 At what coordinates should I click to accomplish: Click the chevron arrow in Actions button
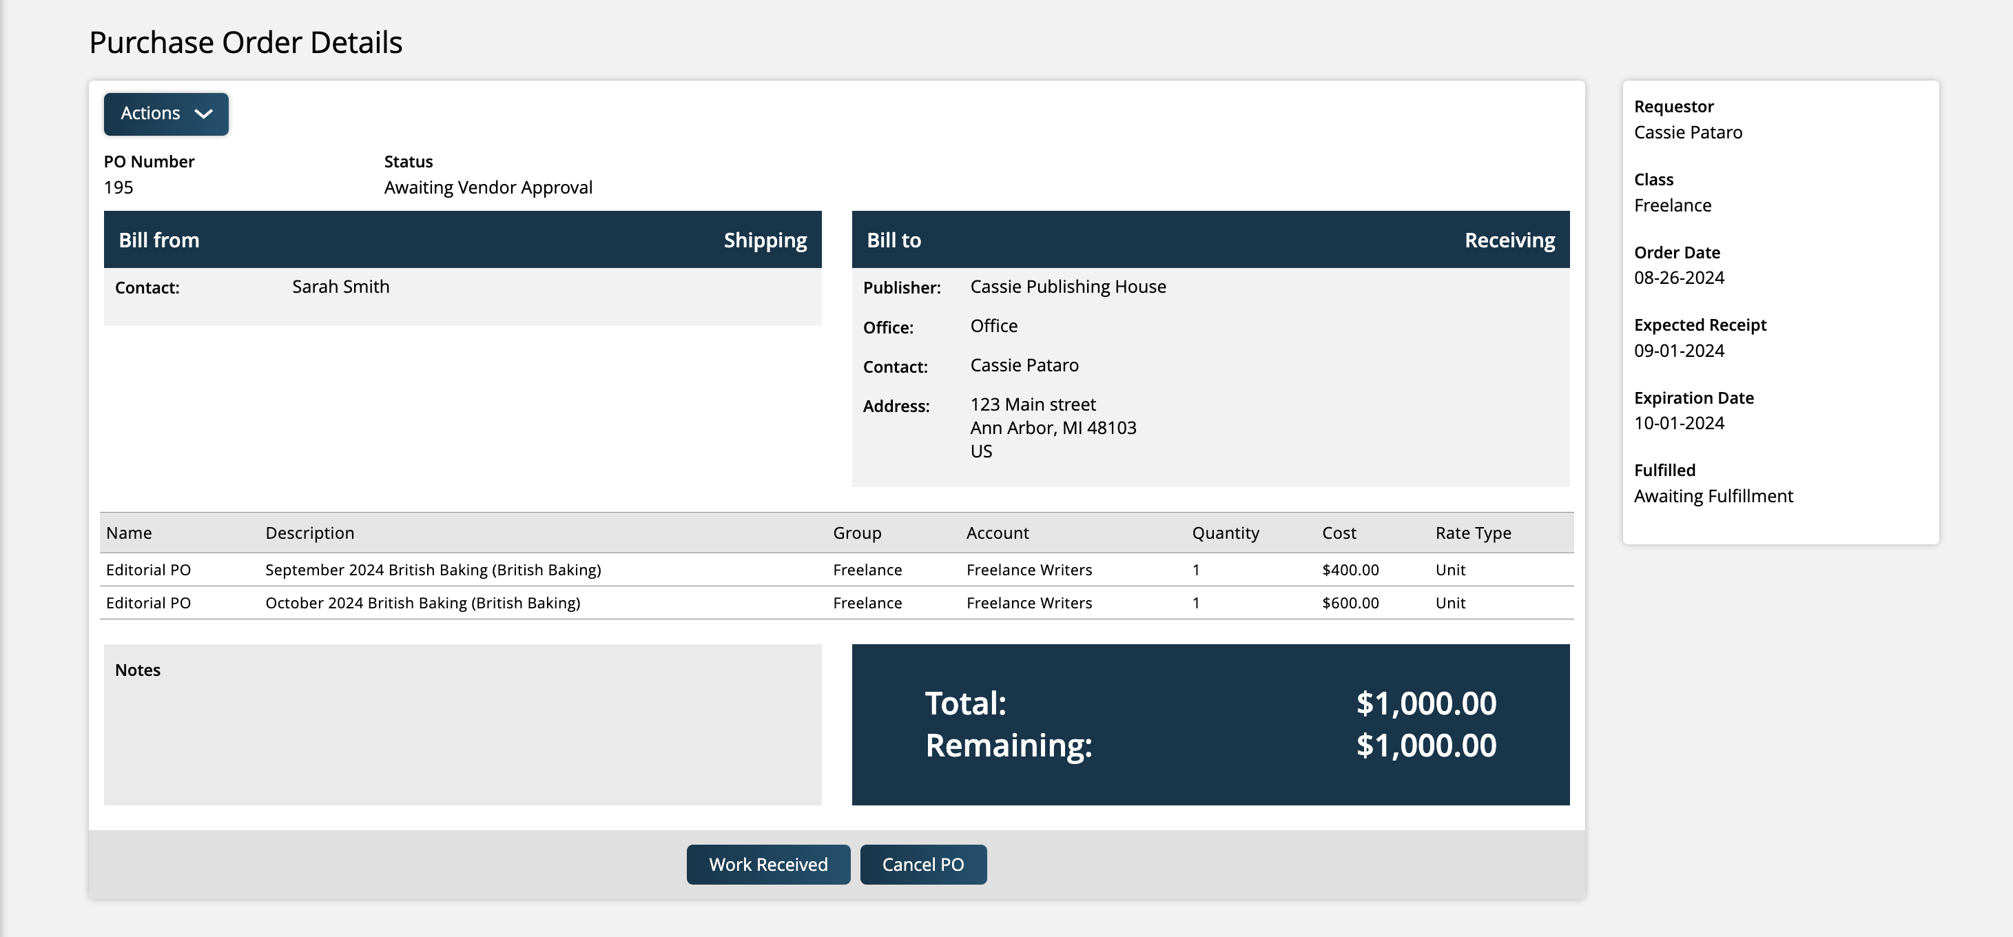pos(204,114)
